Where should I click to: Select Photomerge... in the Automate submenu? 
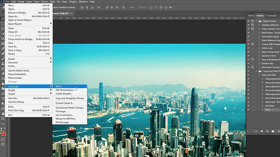tap(63, 122)
